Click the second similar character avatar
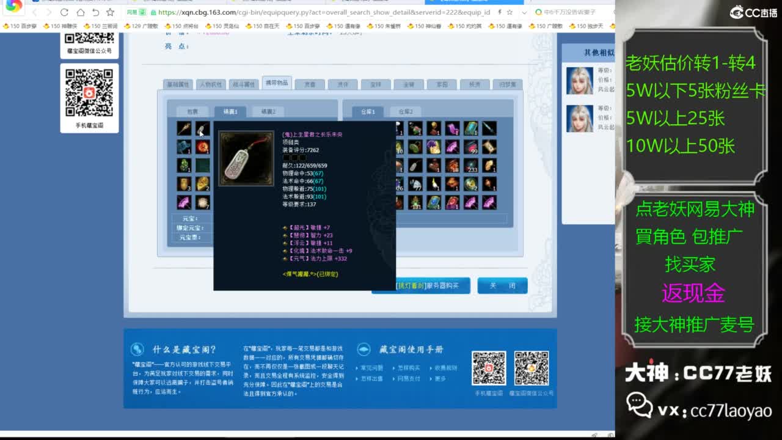 [x=580, y=119]
